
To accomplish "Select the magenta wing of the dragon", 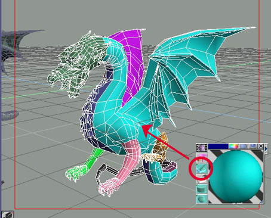I will [130, 64].
